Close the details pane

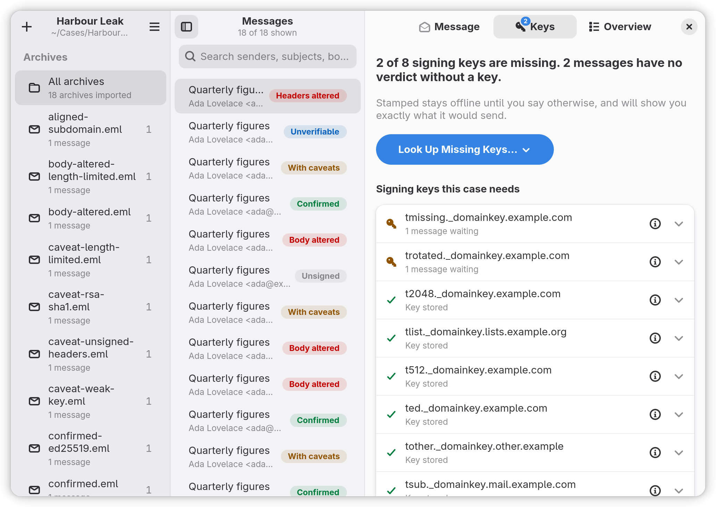click(x=689, y=27)
